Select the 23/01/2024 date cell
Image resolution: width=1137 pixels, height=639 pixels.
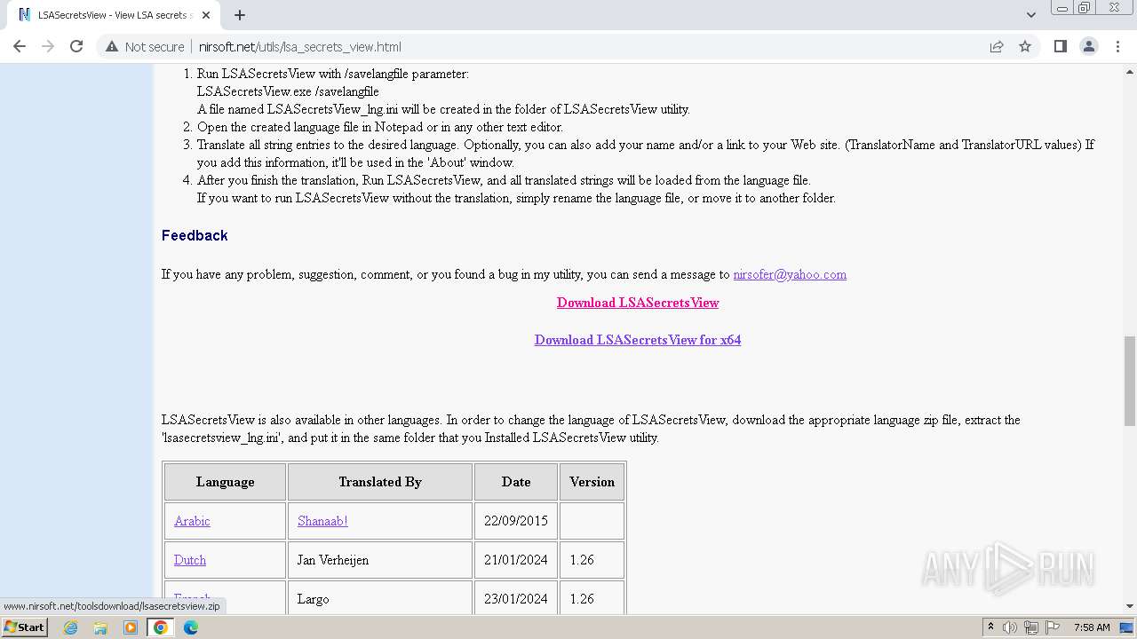pos(516,599)
